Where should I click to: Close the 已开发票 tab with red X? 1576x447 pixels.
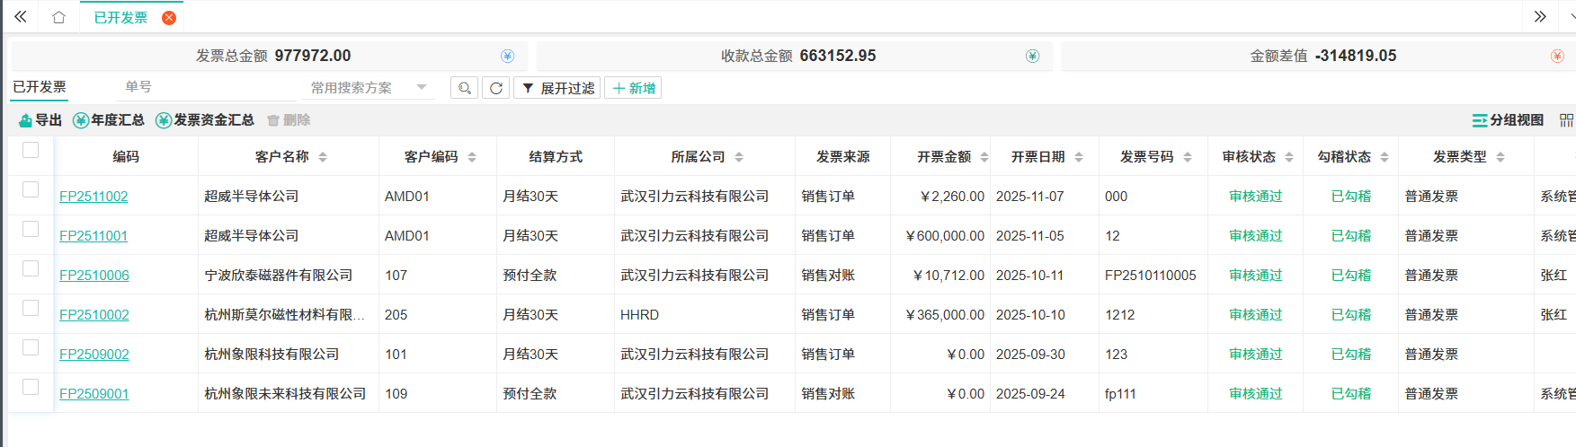[168, 18]
